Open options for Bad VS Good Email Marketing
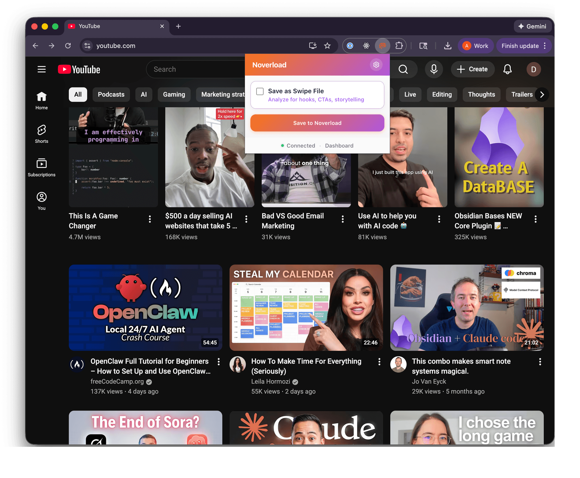Screen dimensions: 580x478 343,219
